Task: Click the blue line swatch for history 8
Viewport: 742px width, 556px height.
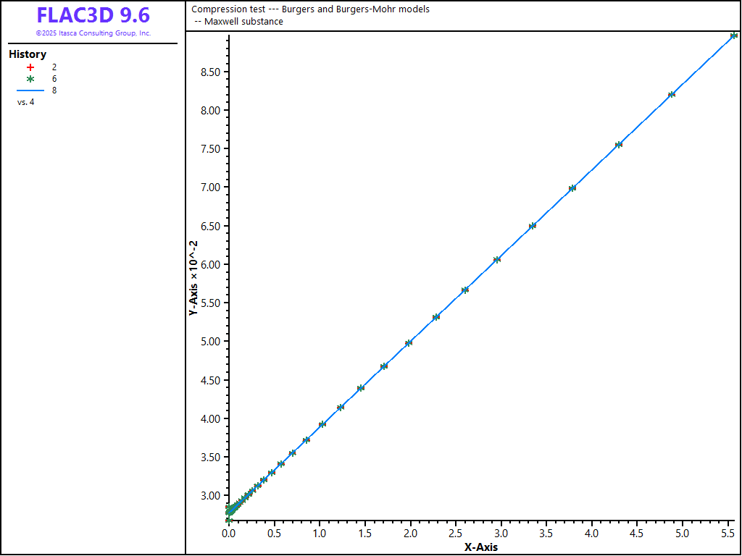Action: 30,90
